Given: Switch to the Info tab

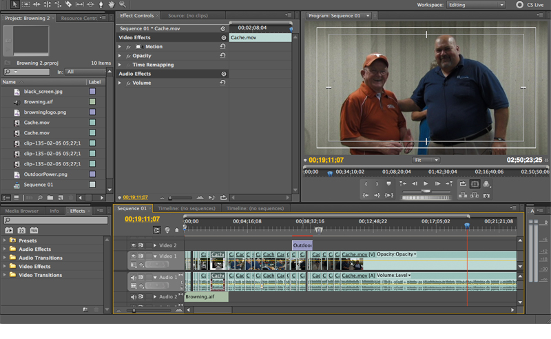Looking at the screenshot, I should (54, 211).
